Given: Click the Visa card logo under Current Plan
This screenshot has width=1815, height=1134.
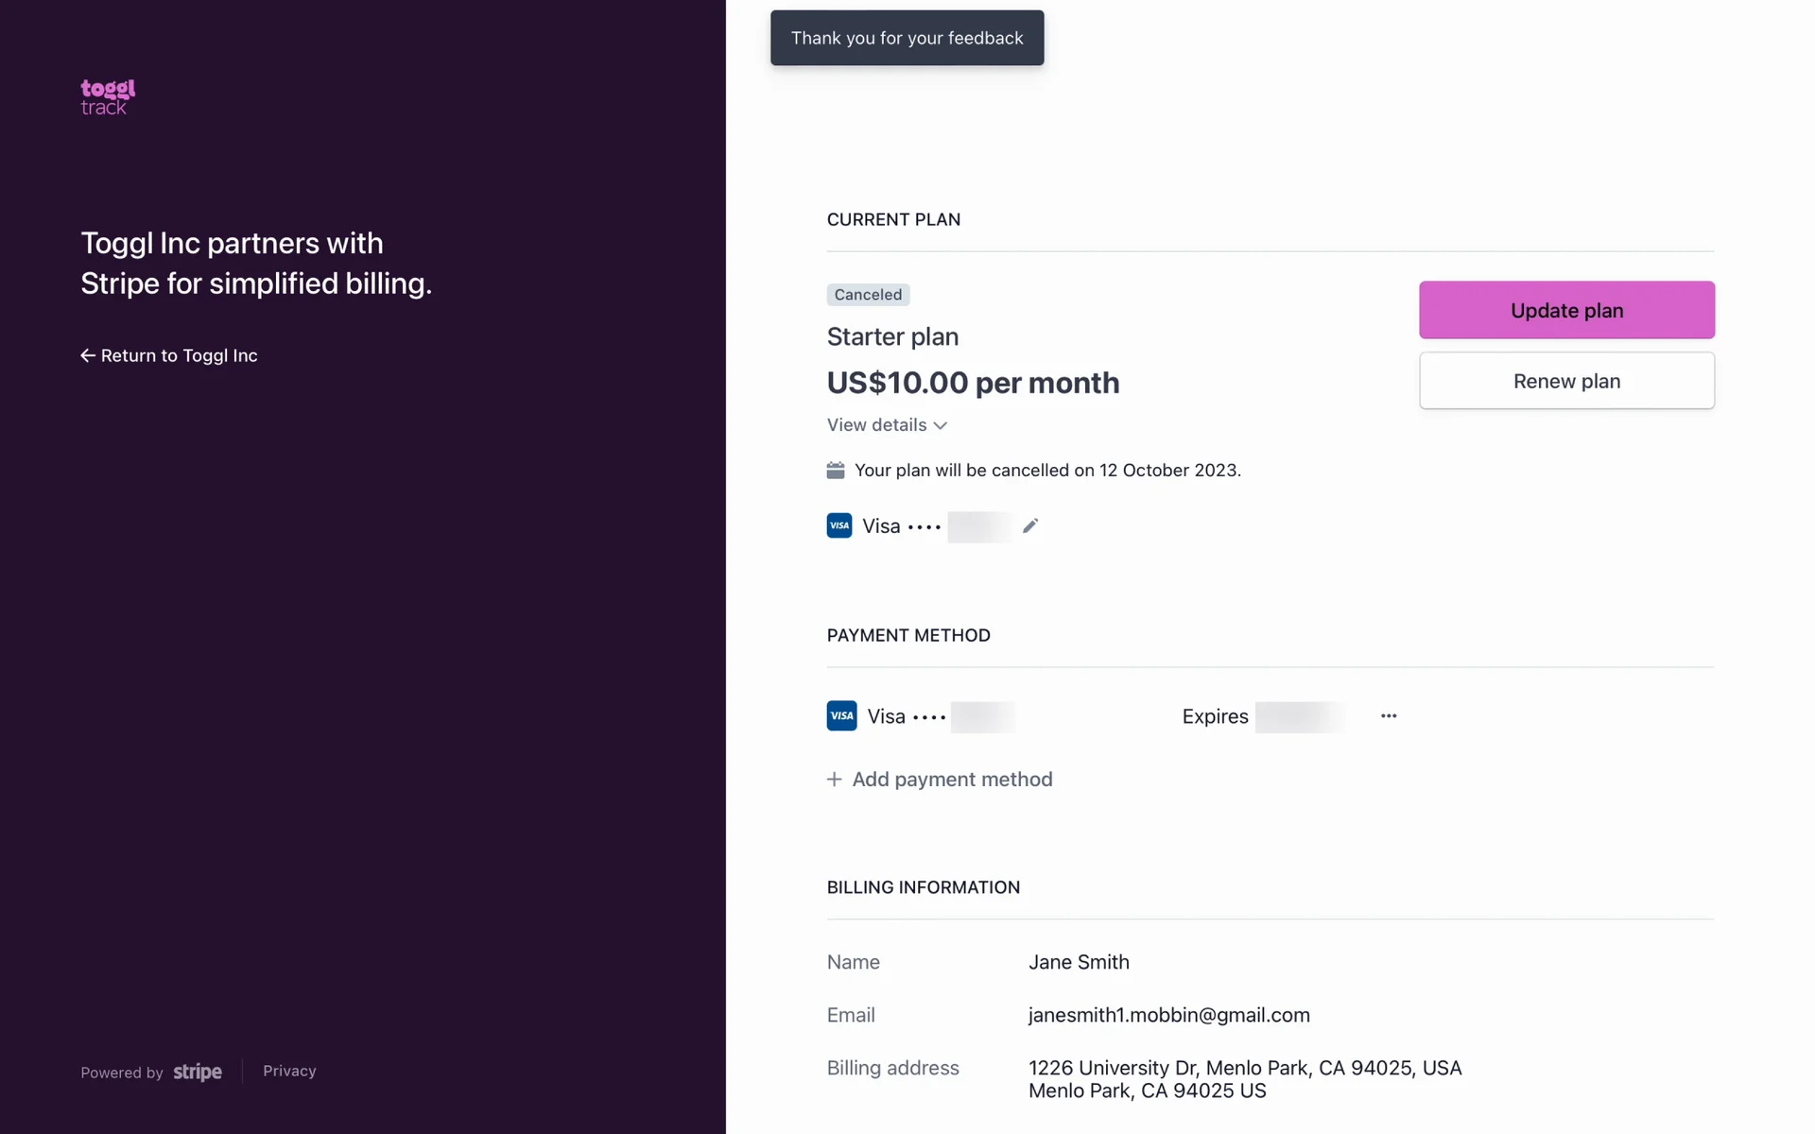Looking at the screenshot, I should pos(838,525).
